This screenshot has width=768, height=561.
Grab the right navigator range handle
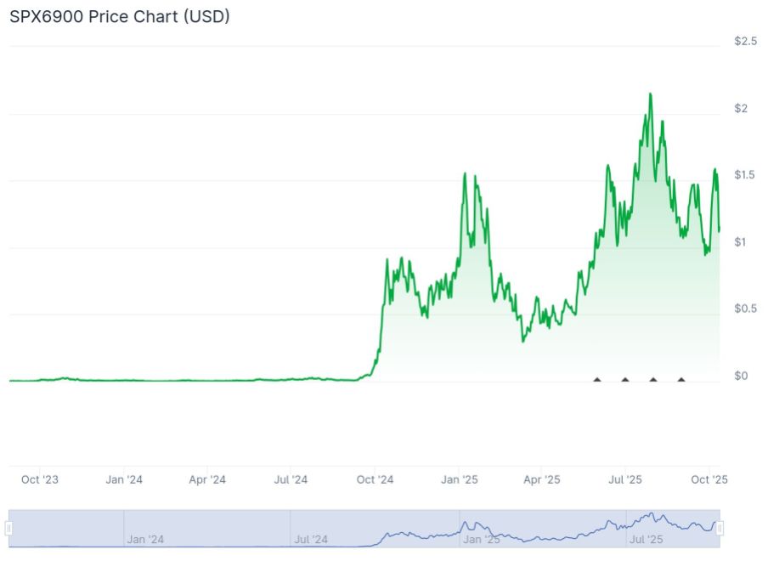[x=720, y=529]
